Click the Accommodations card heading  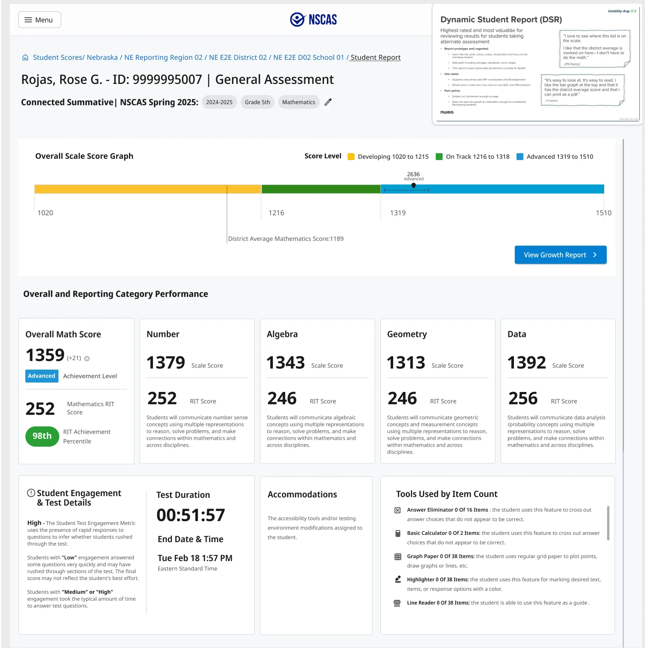303,494
